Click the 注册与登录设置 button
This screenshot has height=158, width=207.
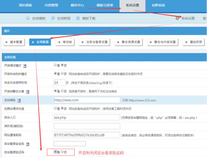tap(95, 42)
